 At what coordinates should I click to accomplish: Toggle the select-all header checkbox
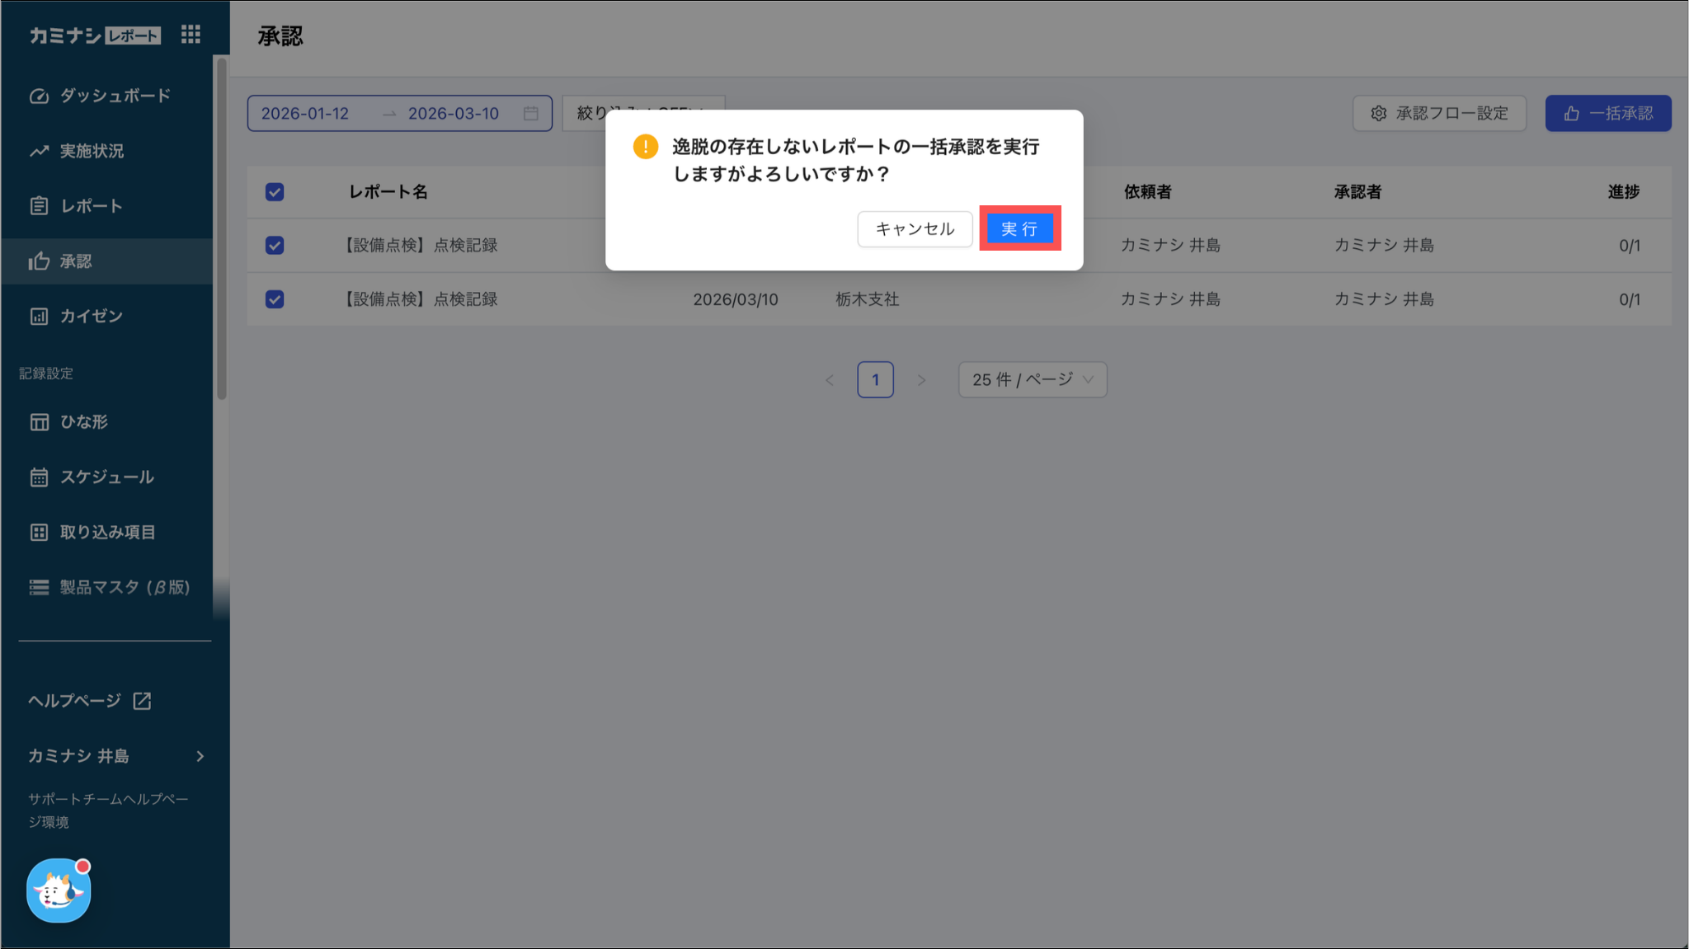click(275, 192)
